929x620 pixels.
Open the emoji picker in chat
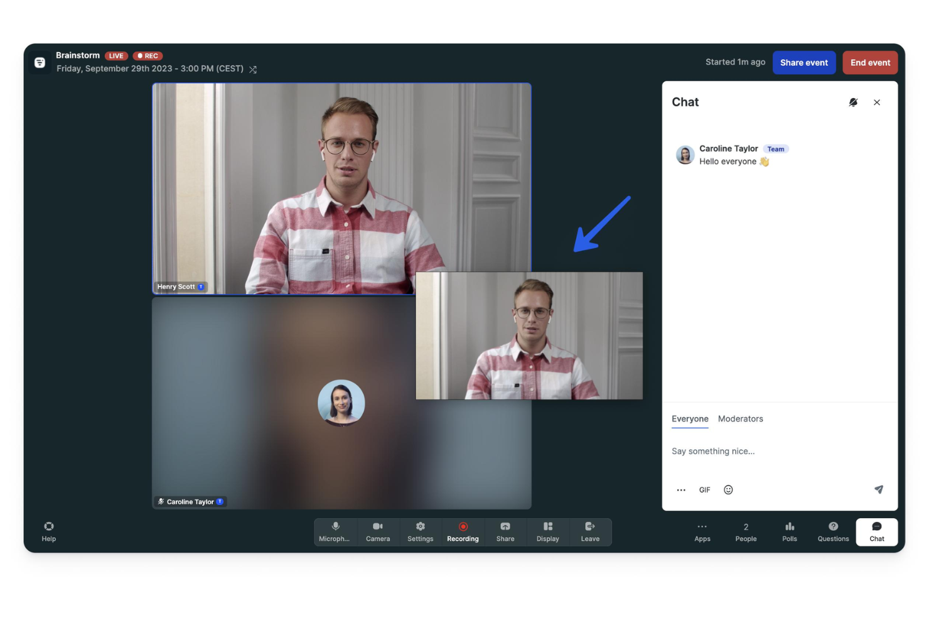click(728, 489)
